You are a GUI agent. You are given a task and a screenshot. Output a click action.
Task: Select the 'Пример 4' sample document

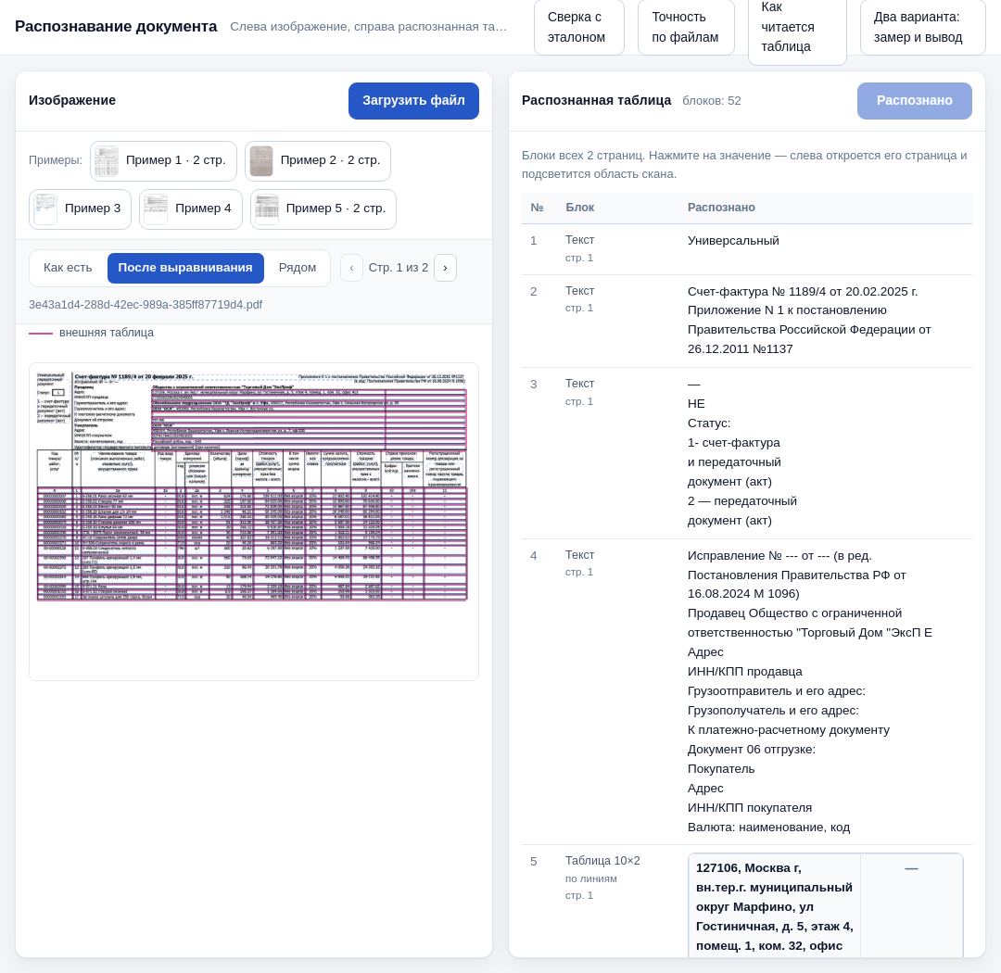191,208
